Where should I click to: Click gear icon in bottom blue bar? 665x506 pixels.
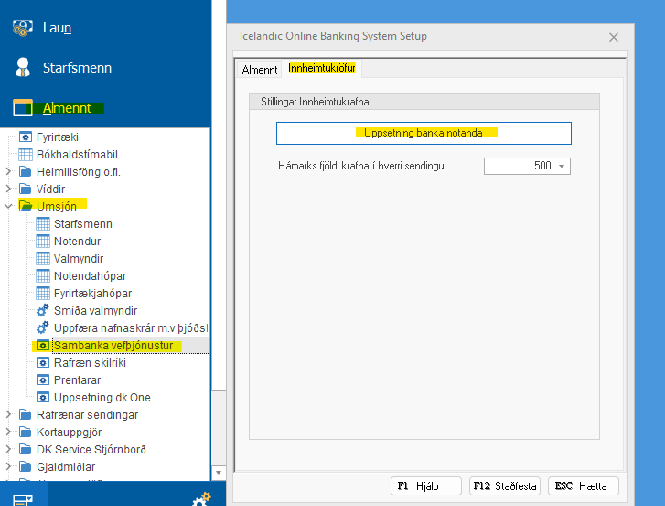click(201, 499)
